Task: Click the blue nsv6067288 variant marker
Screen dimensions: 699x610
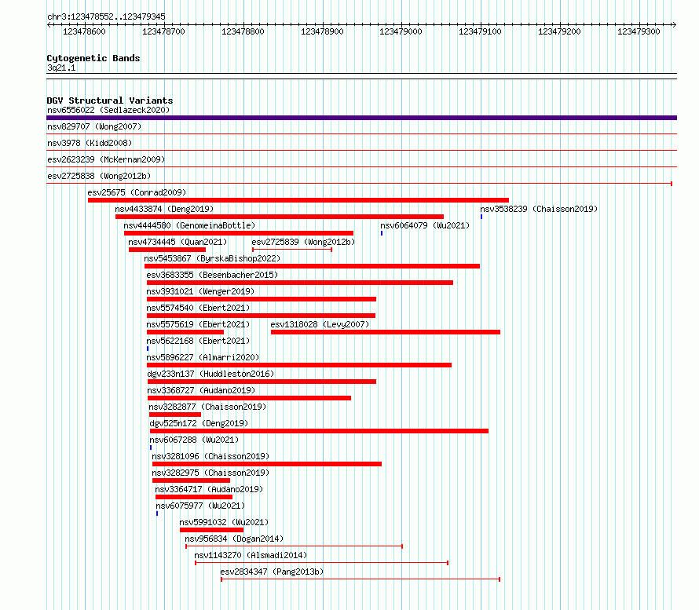Action: point(151,447)
